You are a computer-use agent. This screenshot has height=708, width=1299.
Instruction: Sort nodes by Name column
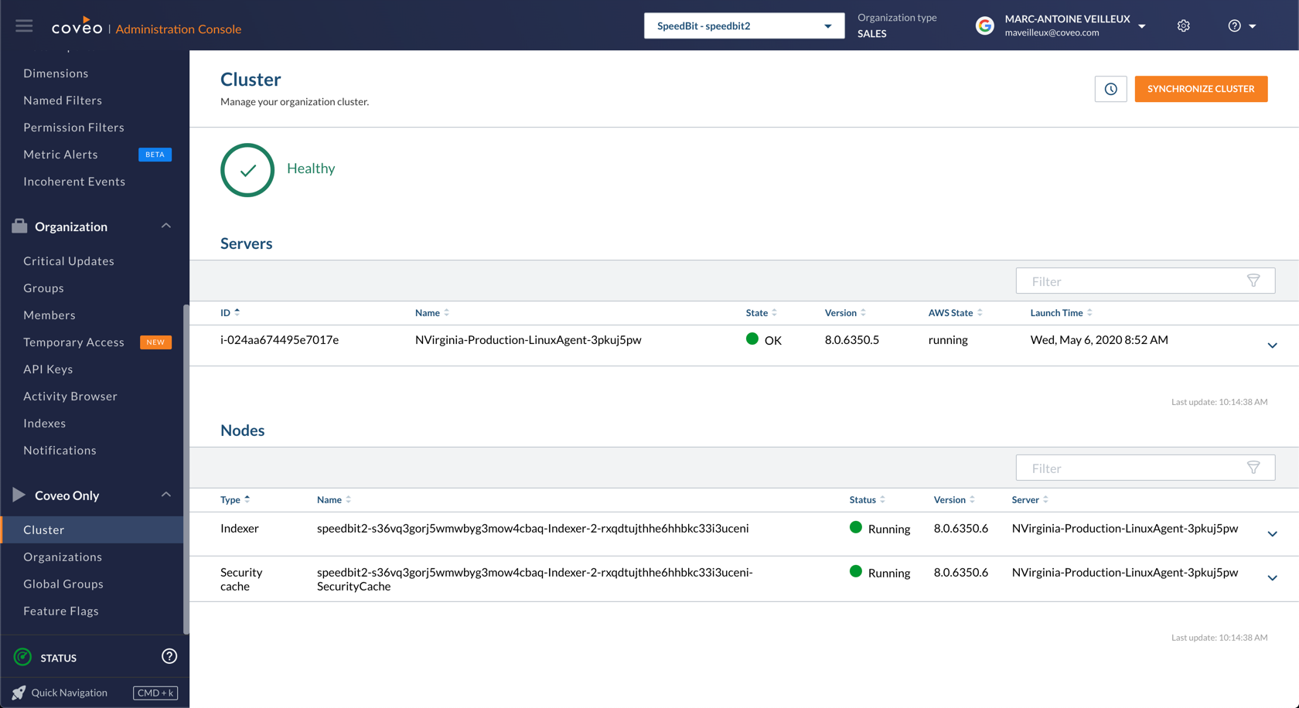point(334,499)
